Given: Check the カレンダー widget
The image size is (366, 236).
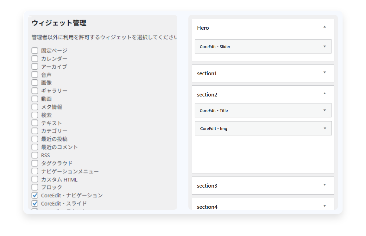Looking at the screenshot, I should [35, 58].
